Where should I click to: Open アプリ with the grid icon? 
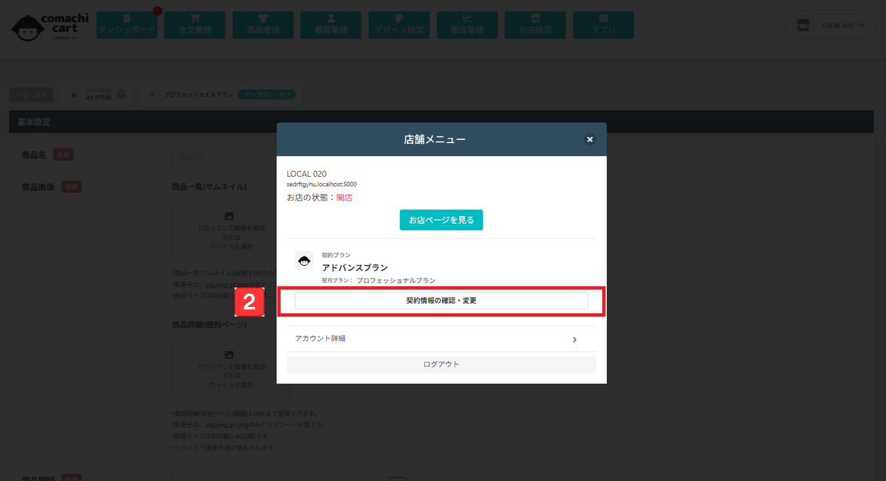click(x=603, y=25)
